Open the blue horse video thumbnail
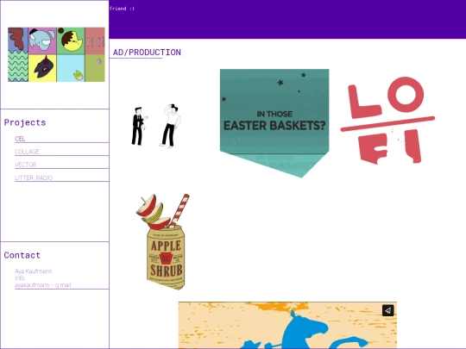The width and height of the screenshot is (466, 349). click(x=287, y=326)
